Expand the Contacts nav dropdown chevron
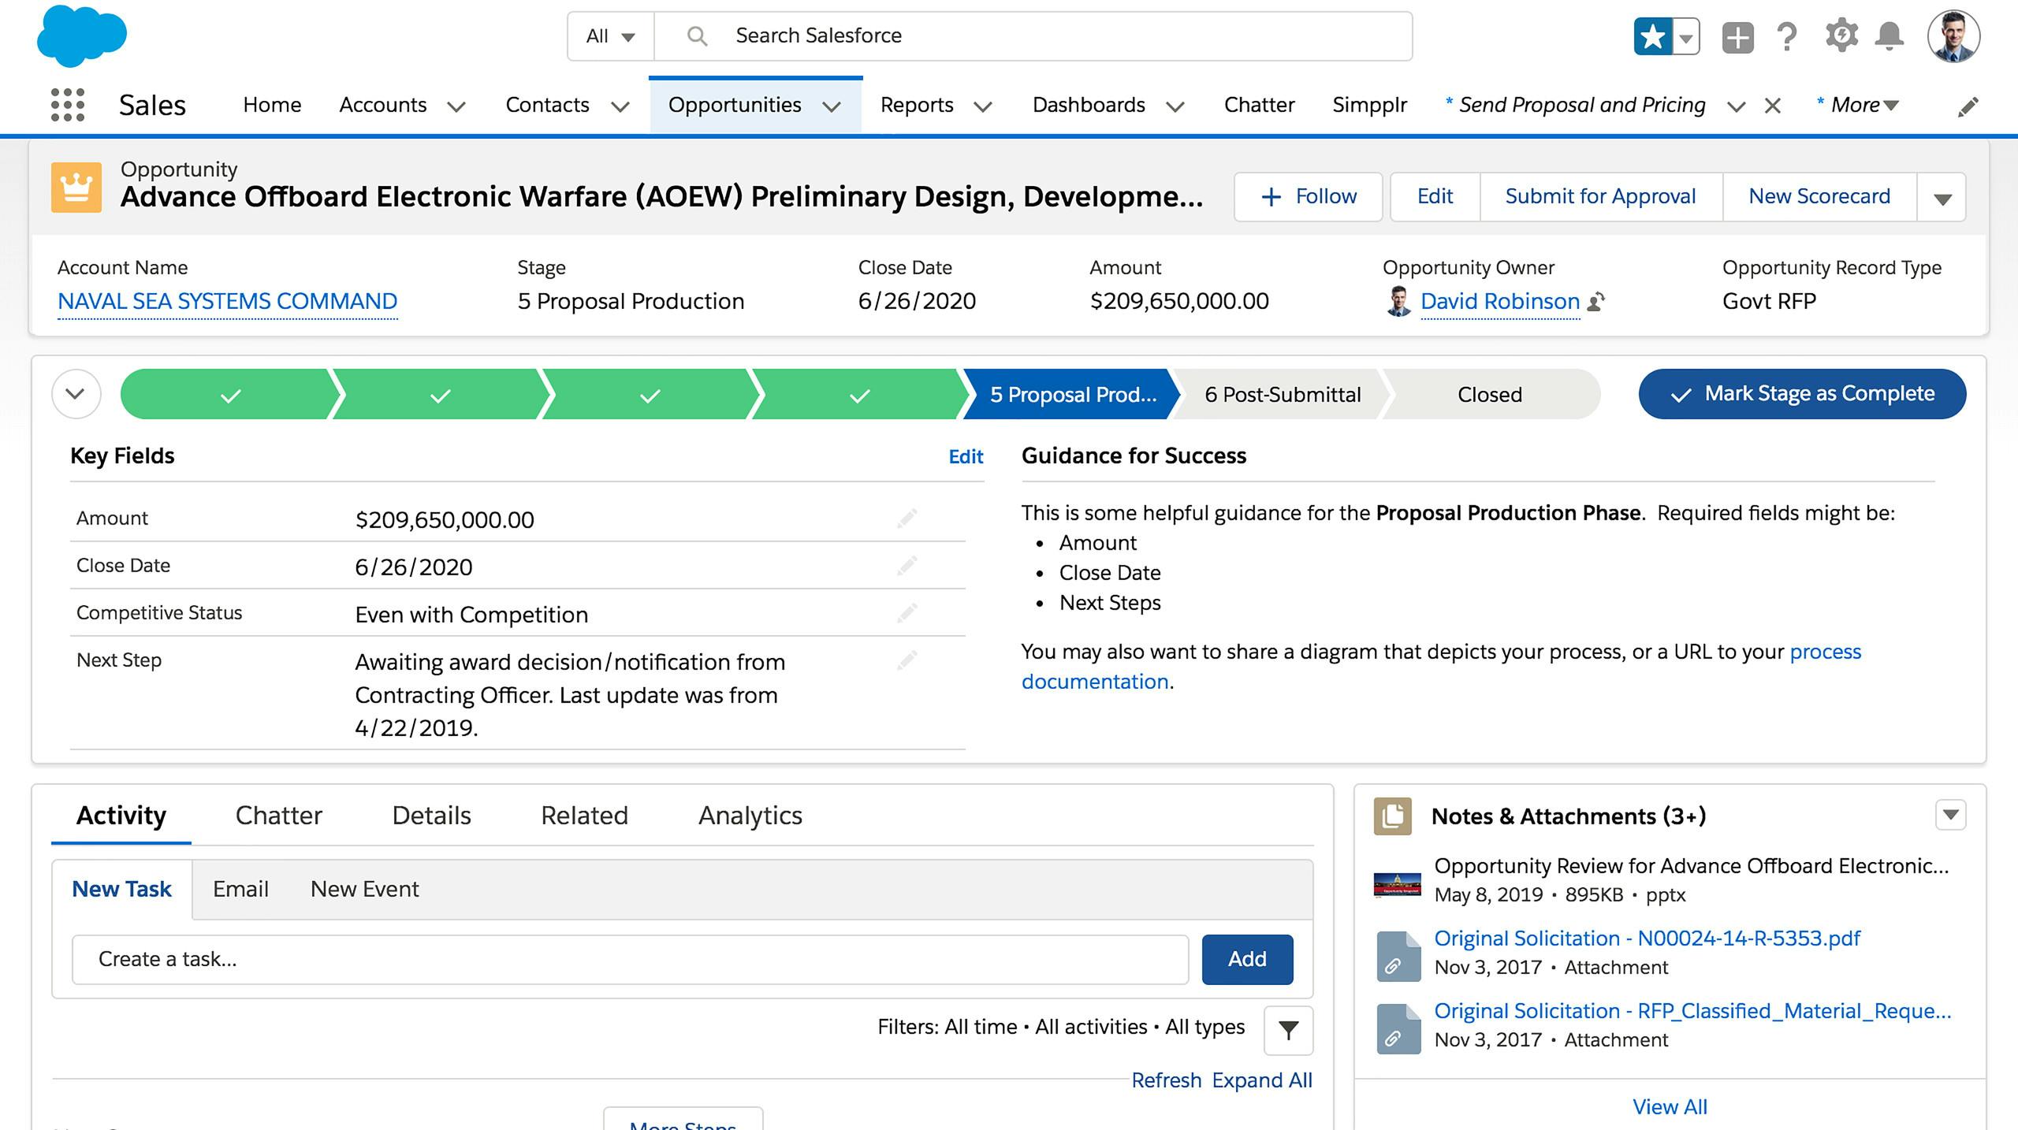 (x=620, y=106)
